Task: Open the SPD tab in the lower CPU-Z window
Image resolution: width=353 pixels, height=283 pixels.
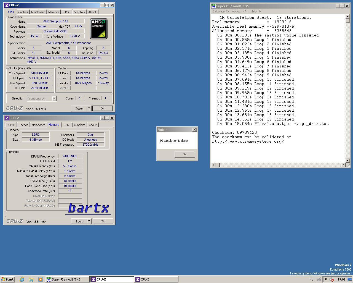Action: (x=66, y=125)
